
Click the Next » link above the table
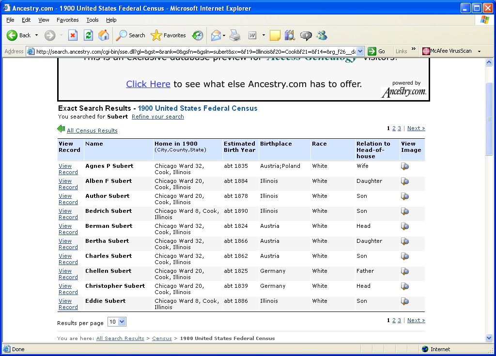point(416,128)
